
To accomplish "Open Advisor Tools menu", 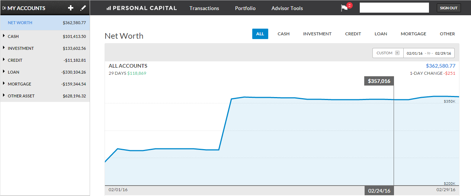I will point(287,8).
